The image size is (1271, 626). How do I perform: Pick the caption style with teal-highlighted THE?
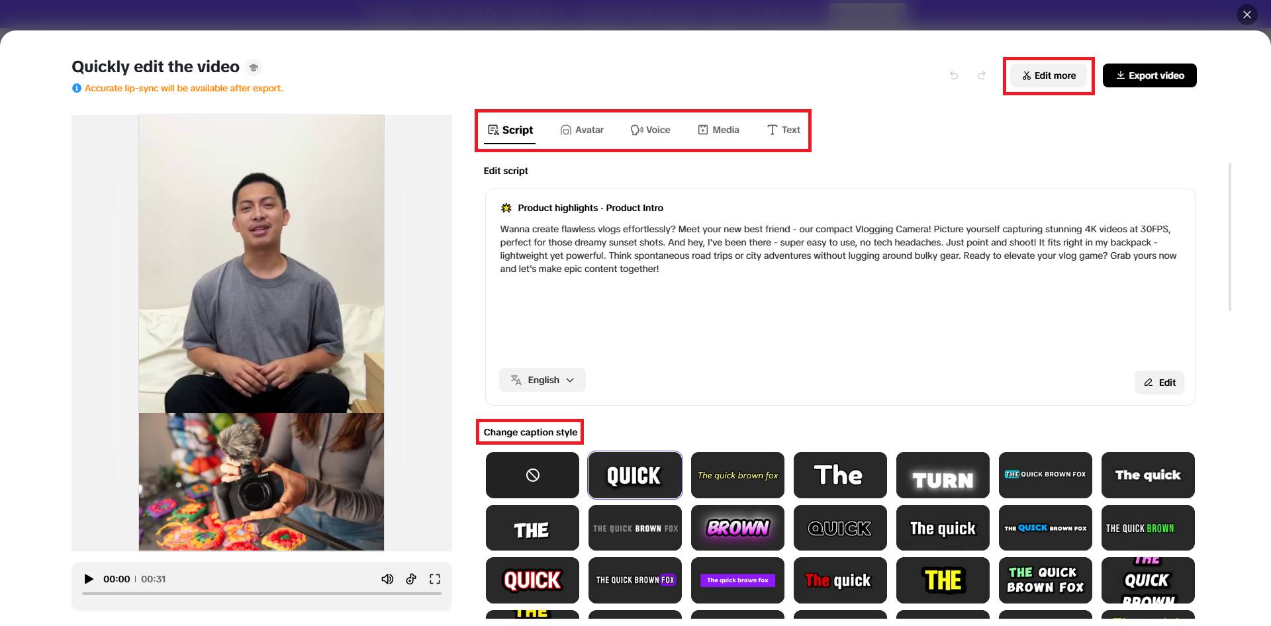[1045, 475]
